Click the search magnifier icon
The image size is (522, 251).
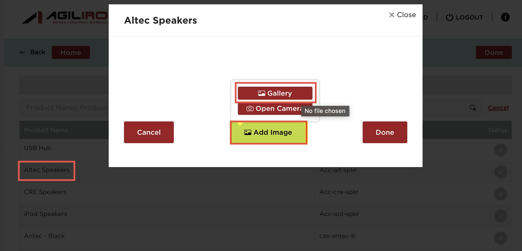473,108
